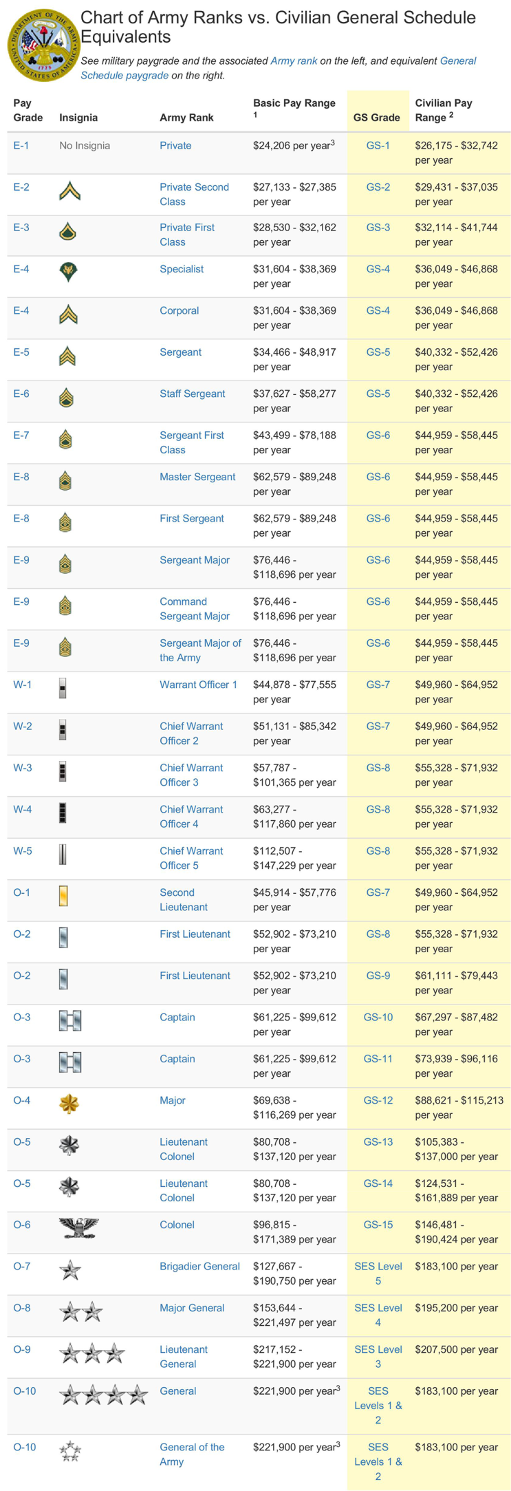The height and width of the screenshot is (1491, 511).
Task: Open the Army rank link in the subtitle
Action: [294, 61]
